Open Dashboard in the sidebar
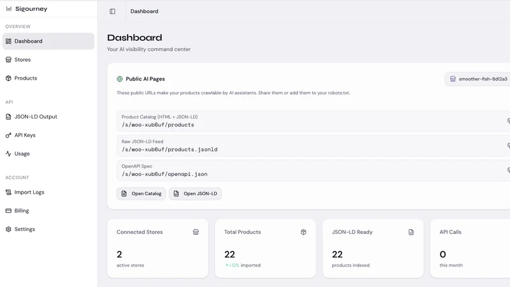 coord(48,41)
